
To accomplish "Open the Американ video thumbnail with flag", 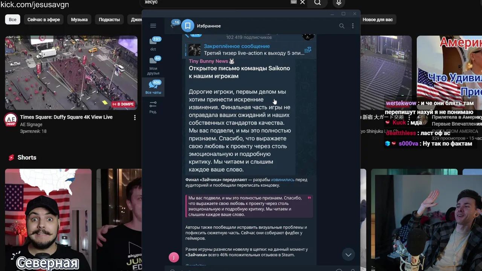I will 449,73.
